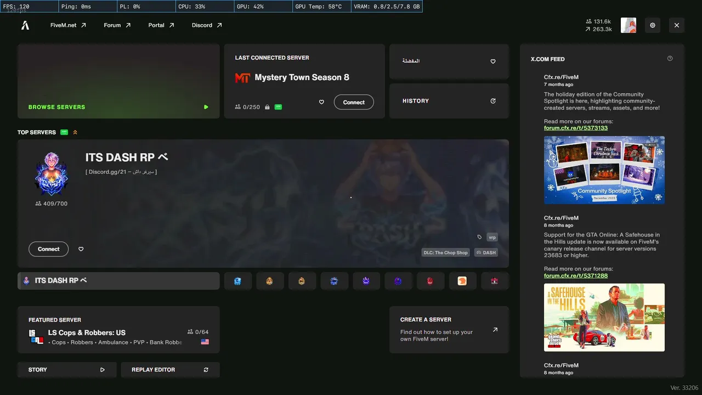Favorite the ITS DASH RP server
Image resolution: width=702 pixels, height=395 pixels.
coord(81,249)
